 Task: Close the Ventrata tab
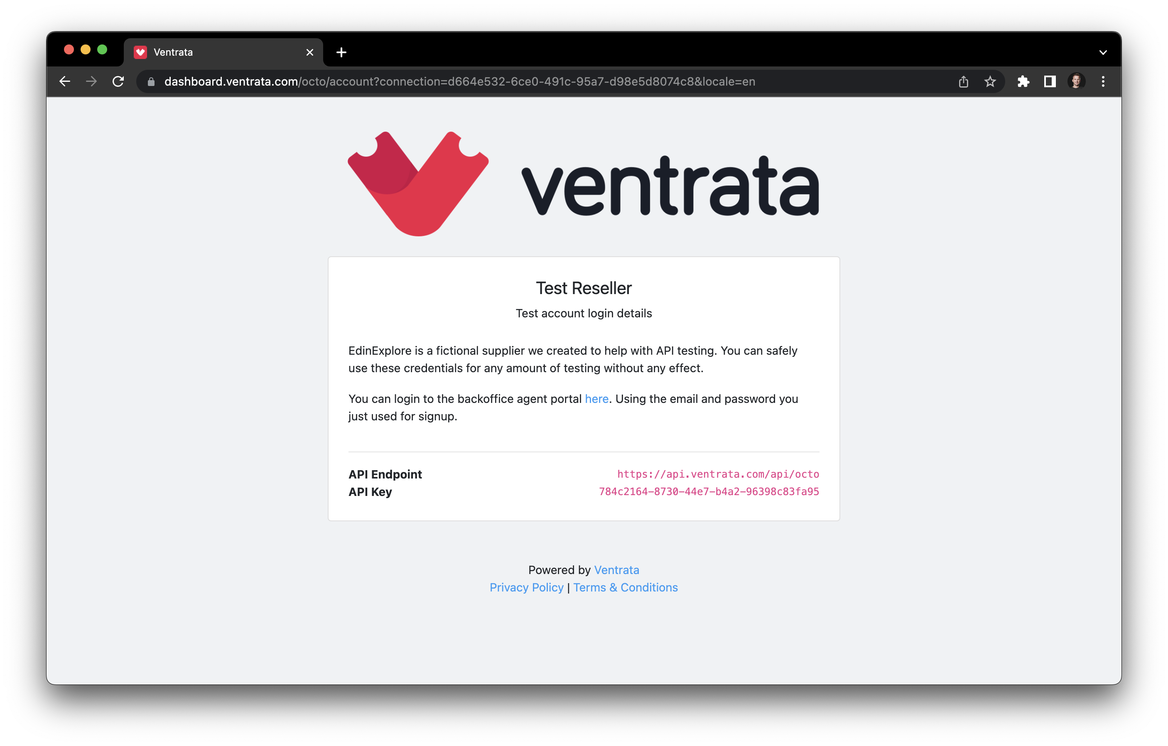tap(309, 52)
